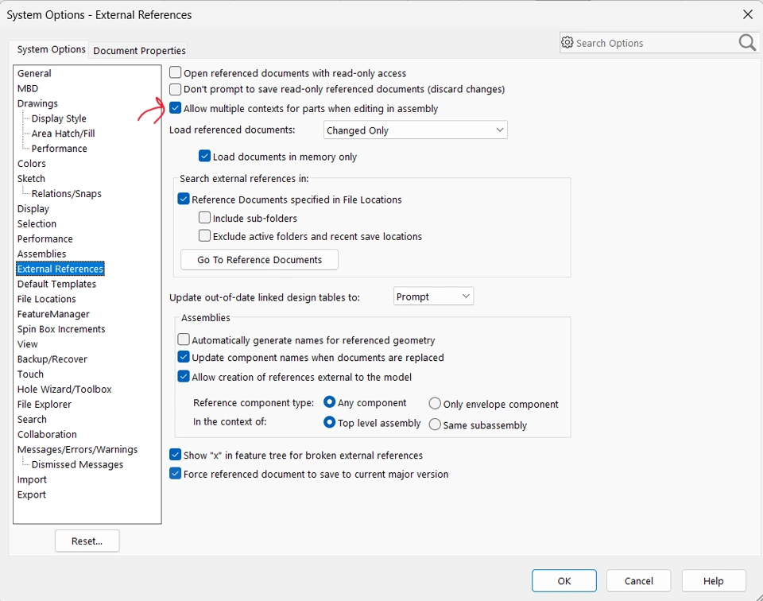
Task: Select File Locations category
Action: [47, 299]
